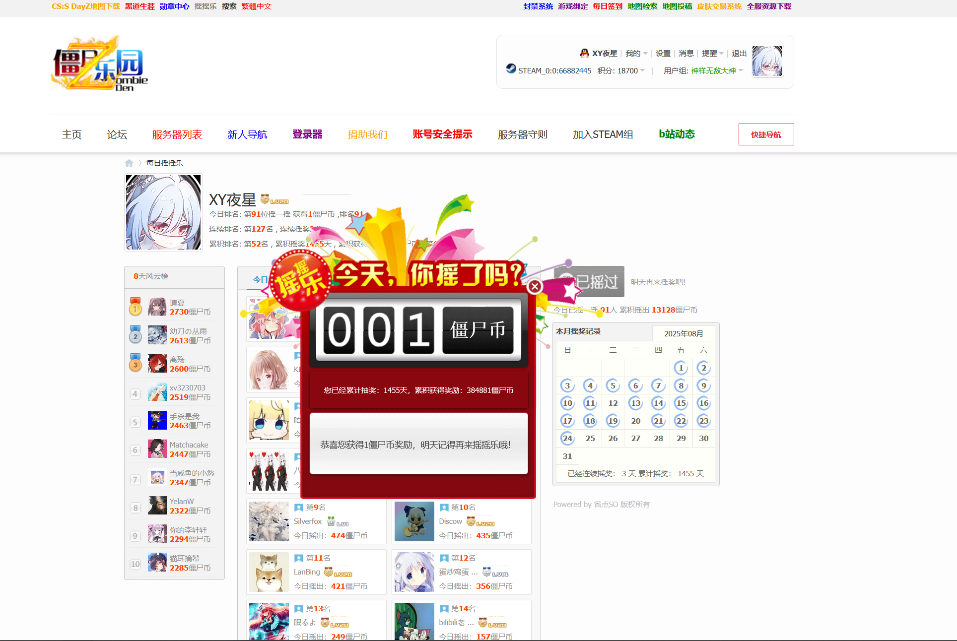957x641 pixels.
Task: Click the rank badge icon beside 第12名
Action: coord(444,558)
